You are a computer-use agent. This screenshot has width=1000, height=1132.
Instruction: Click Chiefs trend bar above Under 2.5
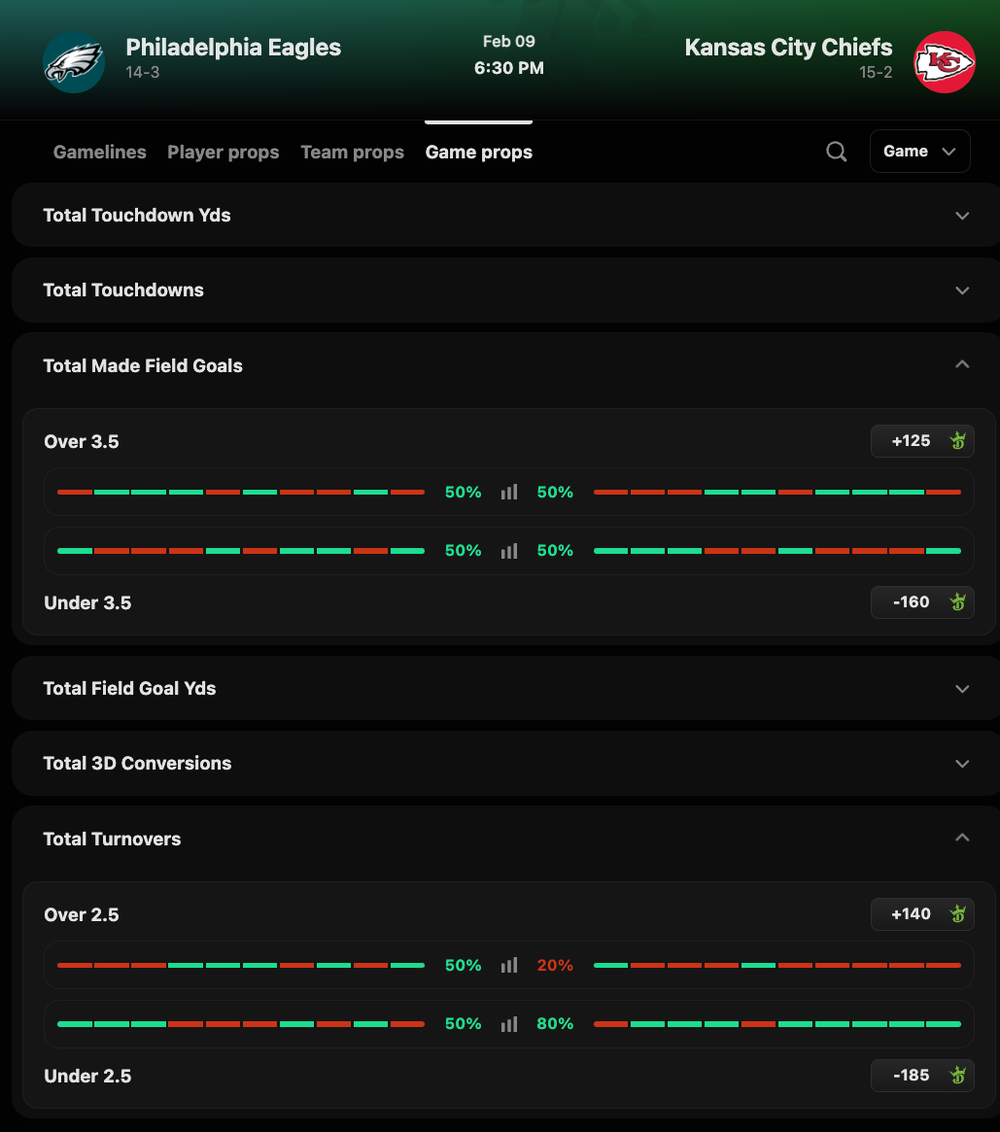point(776,1024)
